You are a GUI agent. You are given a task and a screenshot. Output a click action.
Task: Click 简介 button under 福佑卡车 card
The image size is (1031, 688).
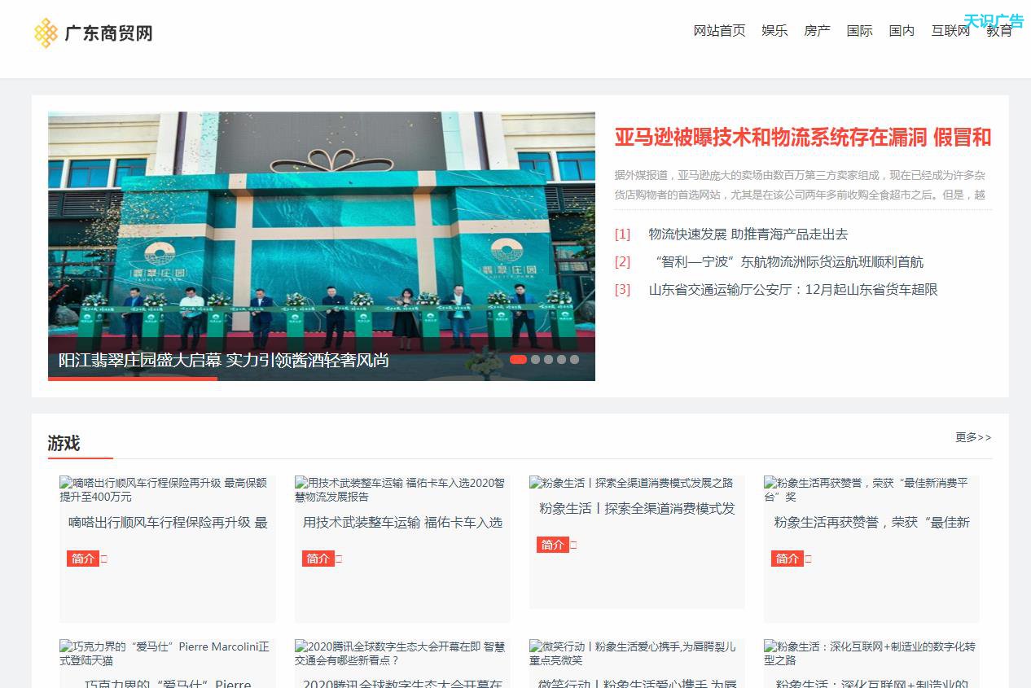pos(318,559)
